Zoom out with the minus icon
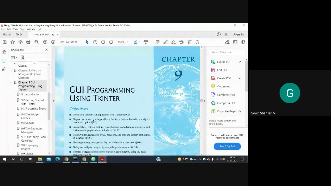331x186 pixels. point(103,42)
